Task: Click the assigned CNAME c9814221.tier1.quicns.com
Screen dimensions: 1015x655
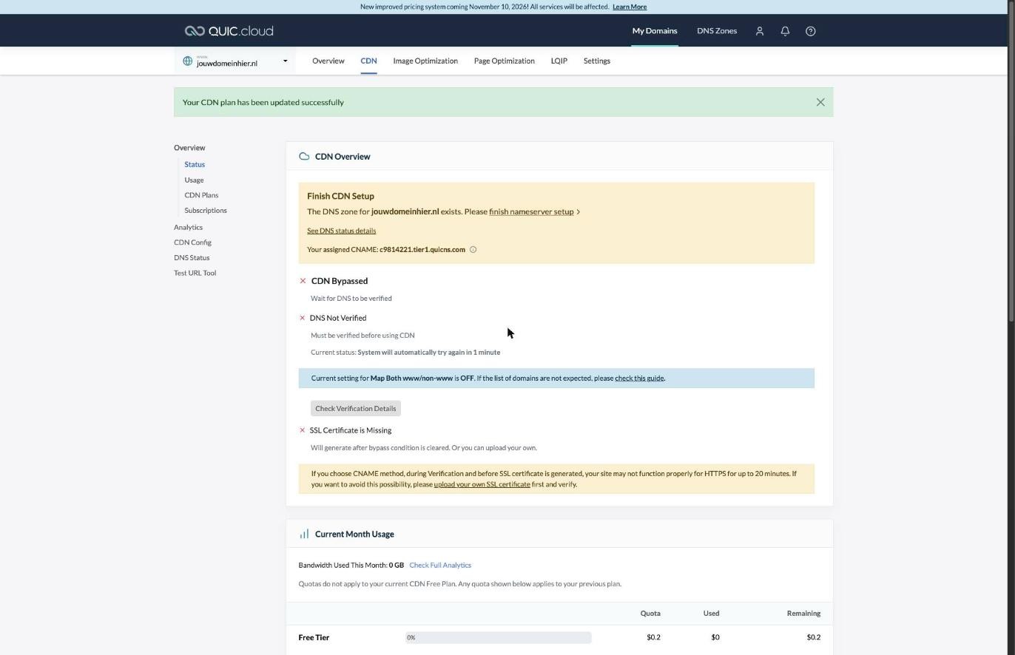Action: 422,249
